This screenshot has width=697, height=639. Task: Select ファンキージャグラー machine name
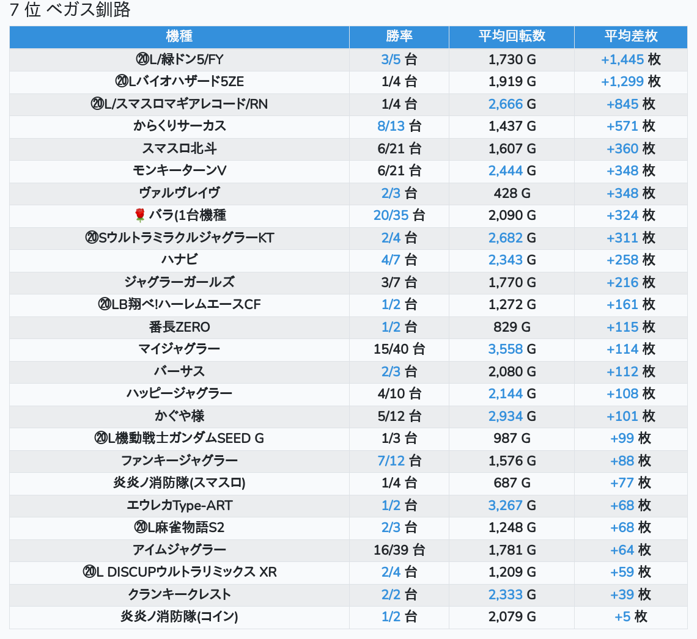pyautogui.click(x=179, y=461)
